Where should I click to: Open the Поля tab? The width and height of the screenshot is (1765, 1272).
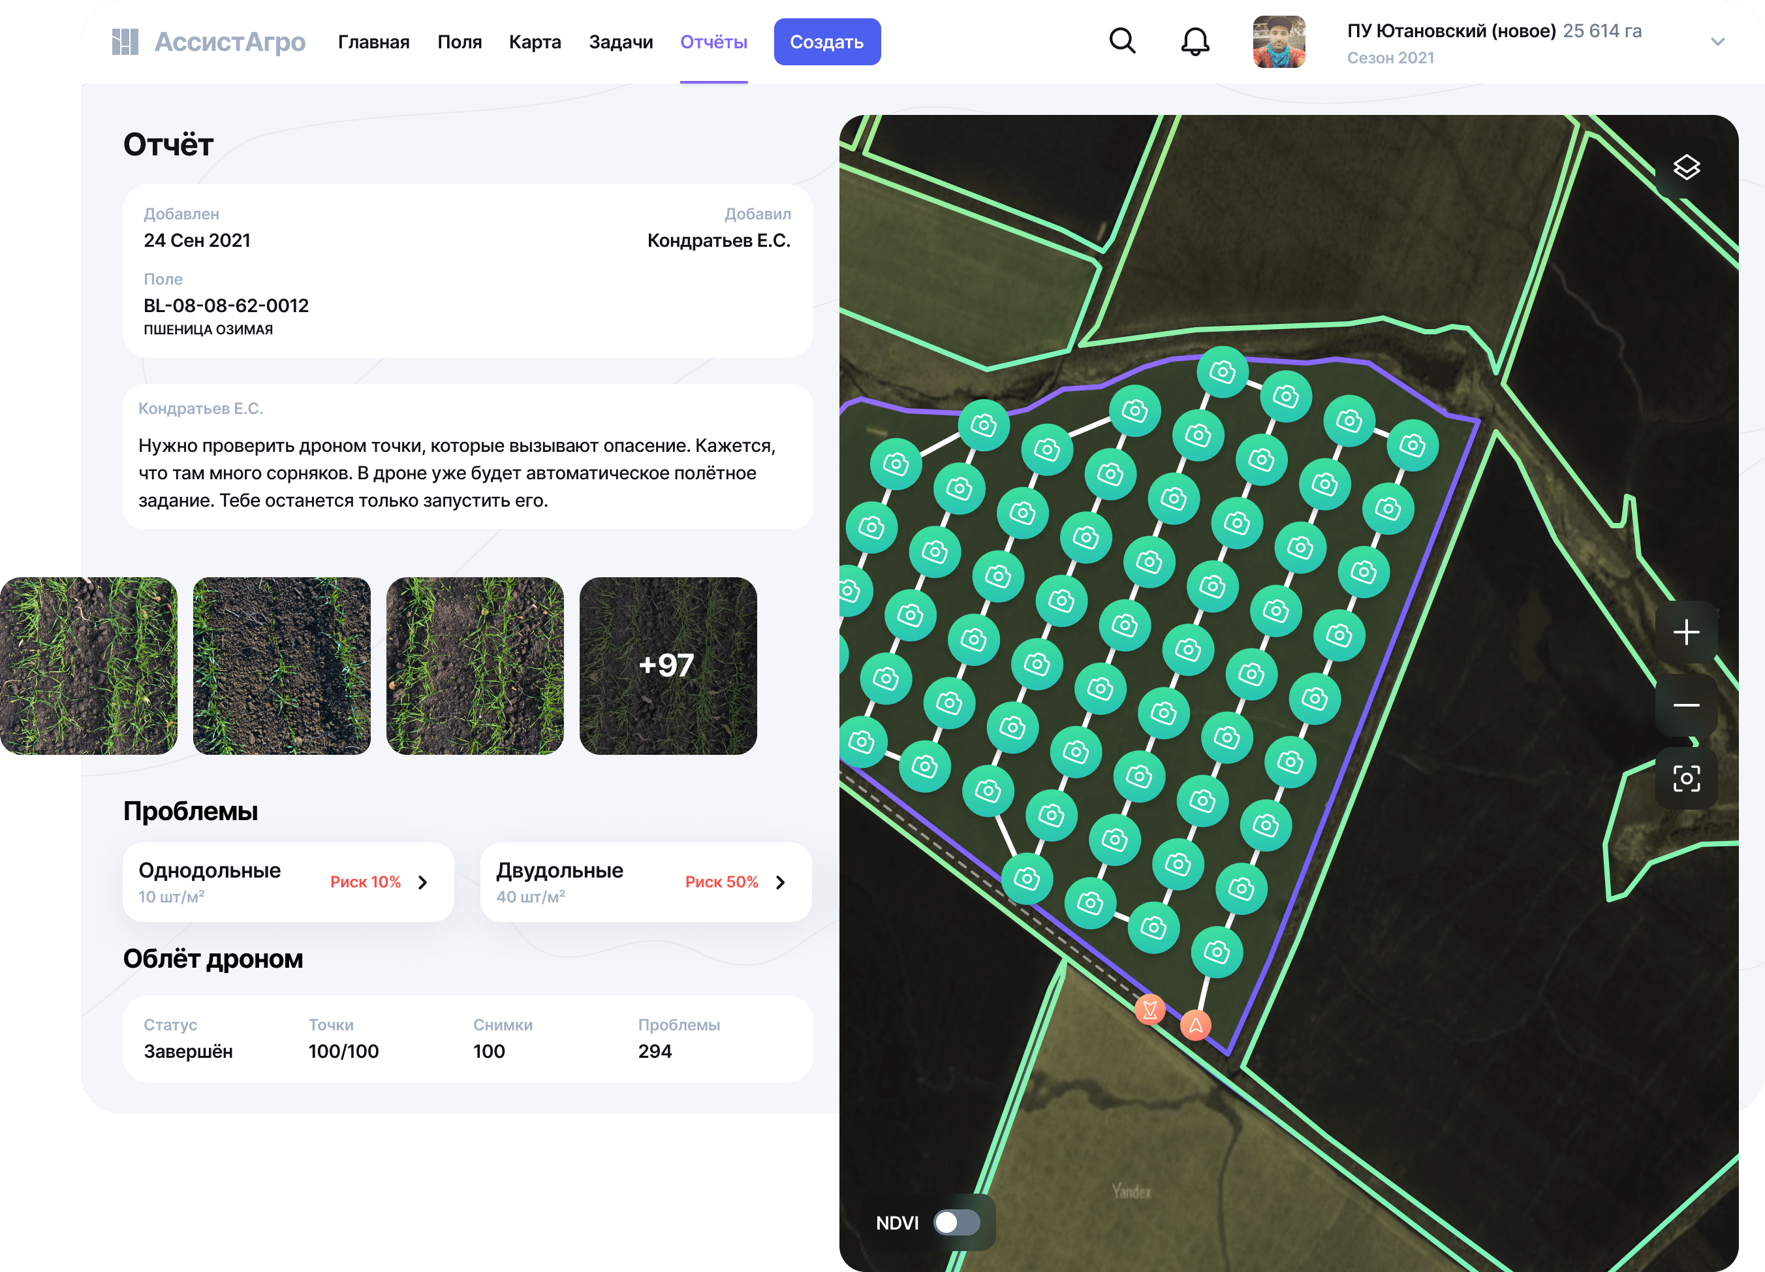(459, 42)
